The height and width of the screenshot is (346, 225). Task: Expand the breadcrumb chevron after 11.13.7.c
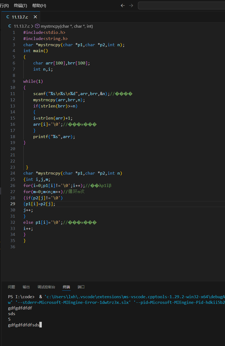(32, 26)
